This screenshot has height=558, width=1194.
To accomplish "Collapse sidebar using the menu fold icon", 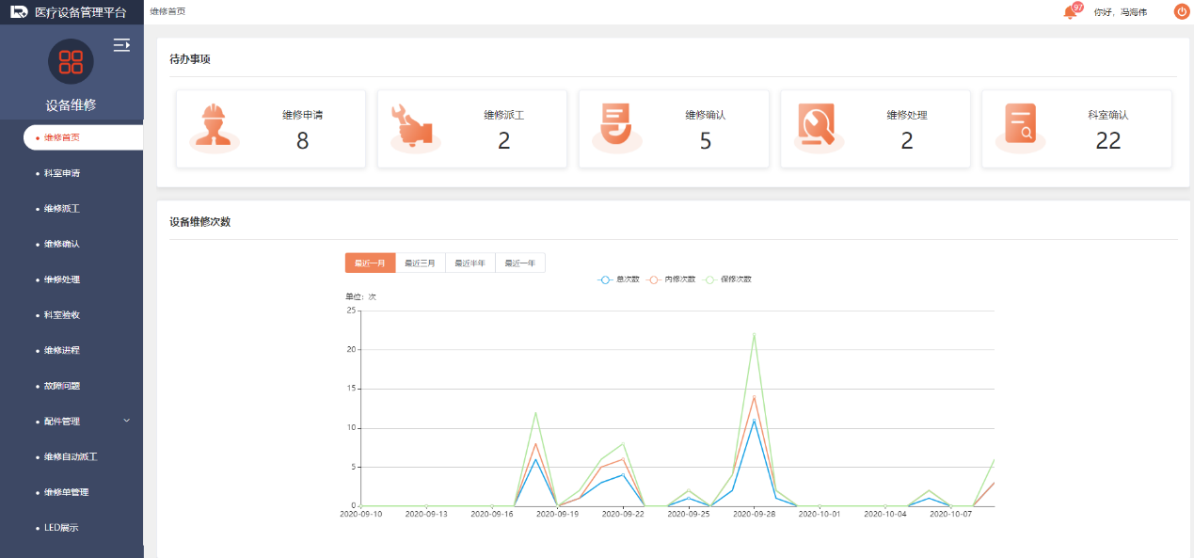I will pyautogui.click(x=121, y=44).
